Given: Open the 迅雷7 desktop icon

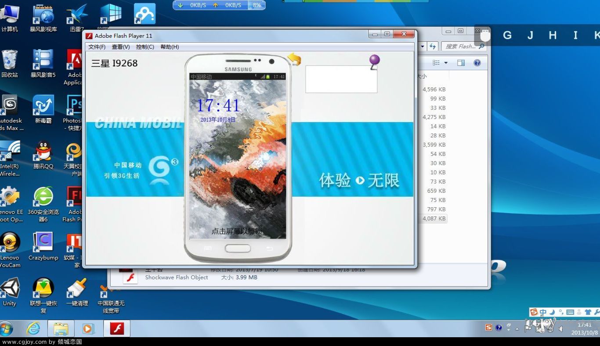Looking at the screenshot, I should click(76, 18).
